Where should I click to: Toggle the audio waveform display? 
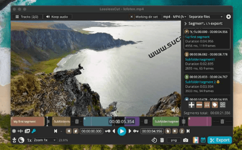pos(20,131)
